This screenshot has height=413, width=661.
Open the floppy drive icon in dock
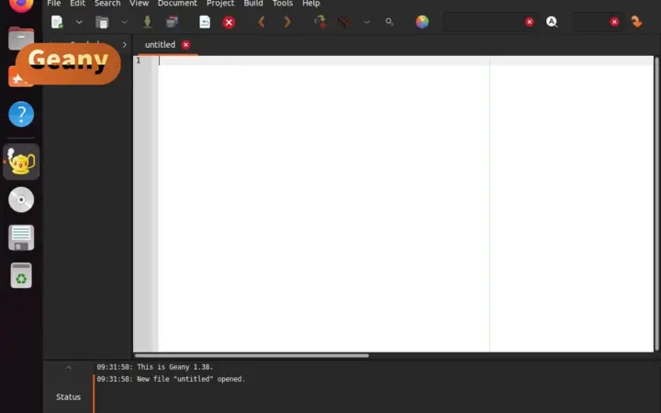point(21,238)
